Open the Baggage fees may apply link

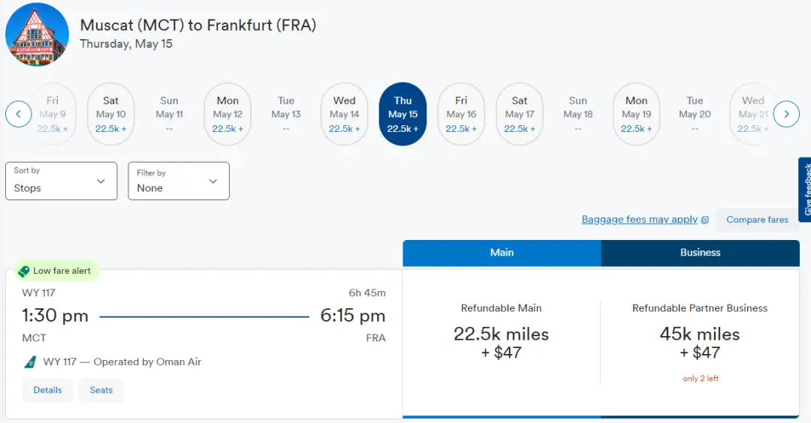pyautogui.click(x=640, y=220)
